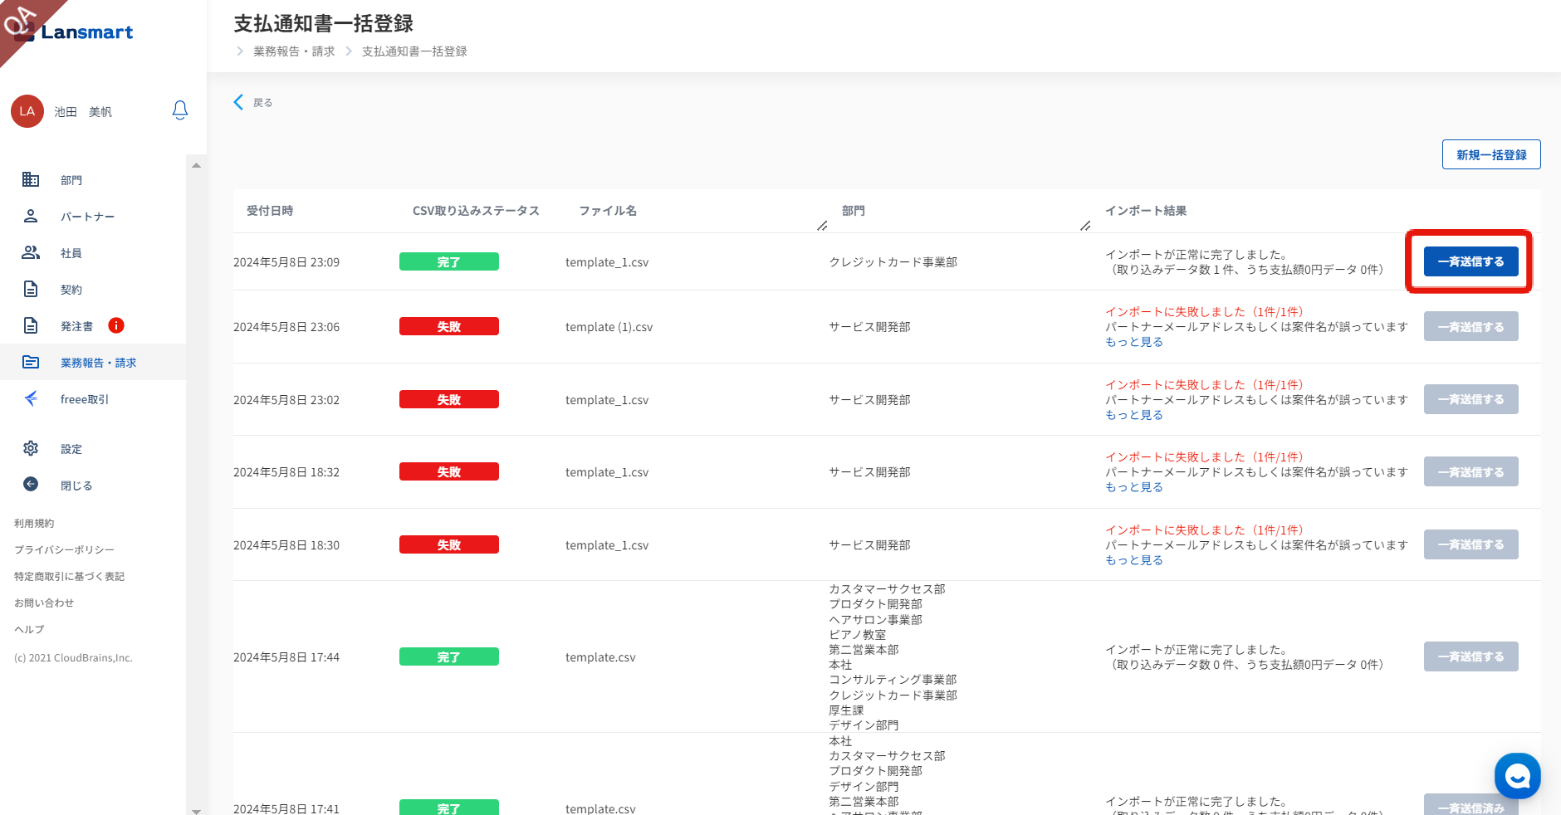This screenshot has width=1561, height=815.
Task: Click the 契約 document icon
Action: coord(31,289)
